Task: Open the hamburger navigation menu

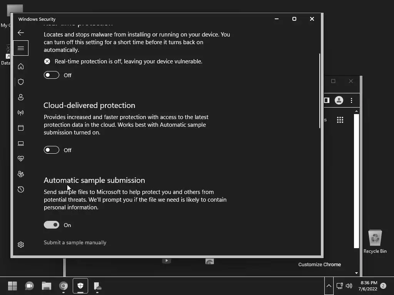Action: pyautogui.click(x=21, y=48)
